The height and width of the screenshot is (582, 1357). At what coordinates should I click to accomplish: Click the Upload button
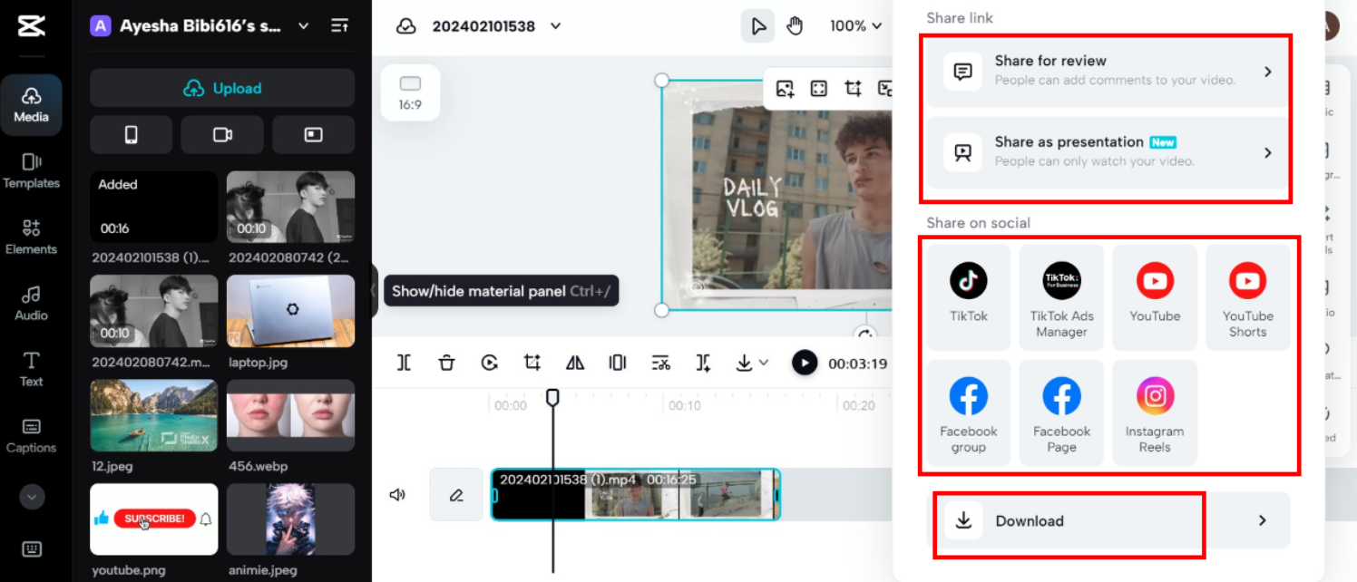pyautogui.click(x=222, y=88)
